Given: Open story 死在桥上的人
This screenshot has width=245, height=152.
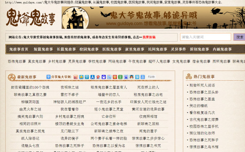Looking at the screenshot, I should [x=148, y=87].
